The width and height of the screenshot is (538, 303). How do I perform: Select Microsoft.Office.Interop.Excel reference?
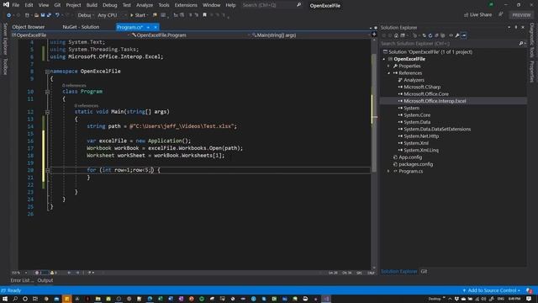tap(435, 101)
